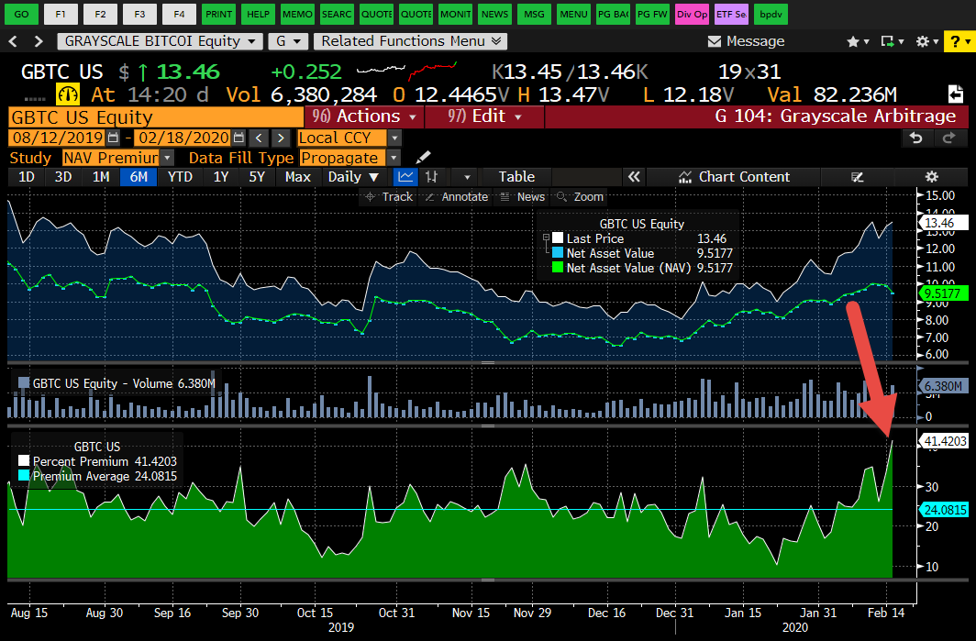Click the line chart type icon
Viewport: 976px width, 641px height.
(405, 177)
